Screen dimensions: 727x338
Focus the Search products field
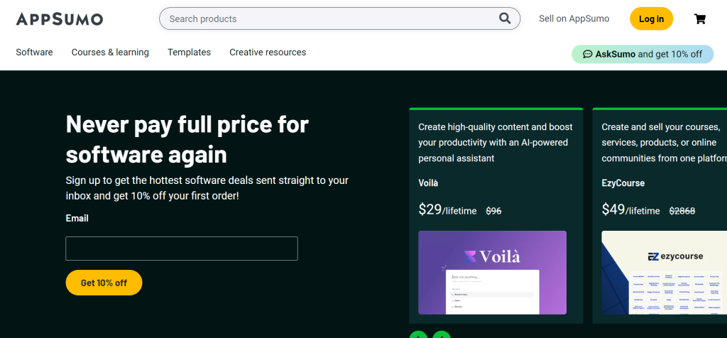tap(327, 18)
